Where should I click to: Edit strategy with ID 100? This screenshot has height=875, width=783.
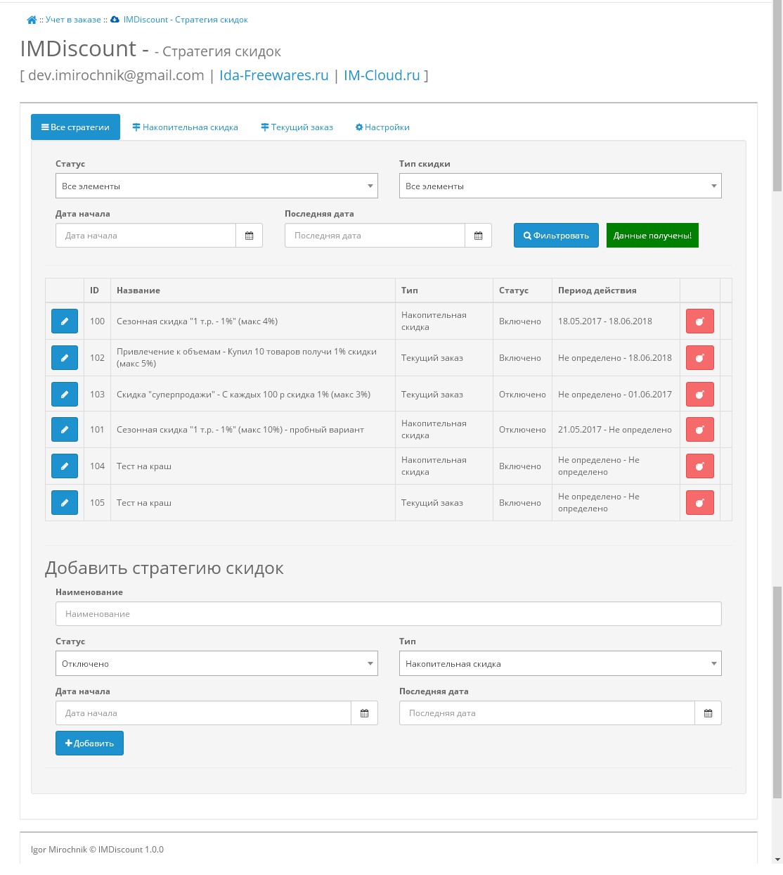(65, 321)
